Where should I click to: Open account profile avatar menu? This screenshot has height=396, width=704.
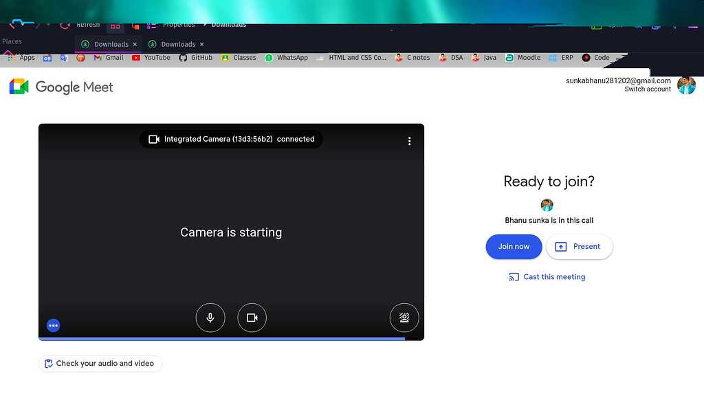click(686, 85)
